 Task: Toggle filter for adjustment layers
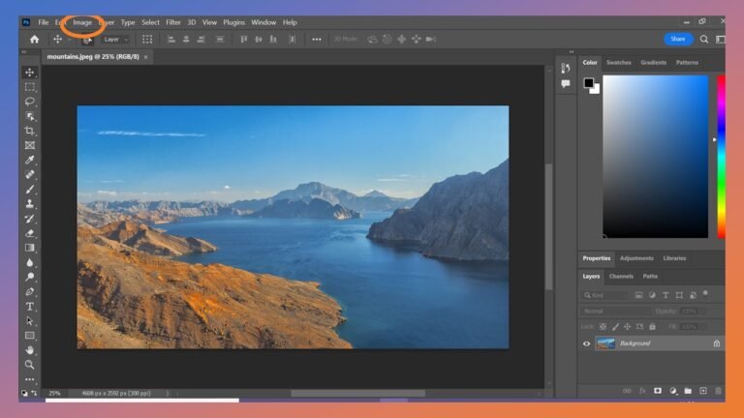[652, 295]
